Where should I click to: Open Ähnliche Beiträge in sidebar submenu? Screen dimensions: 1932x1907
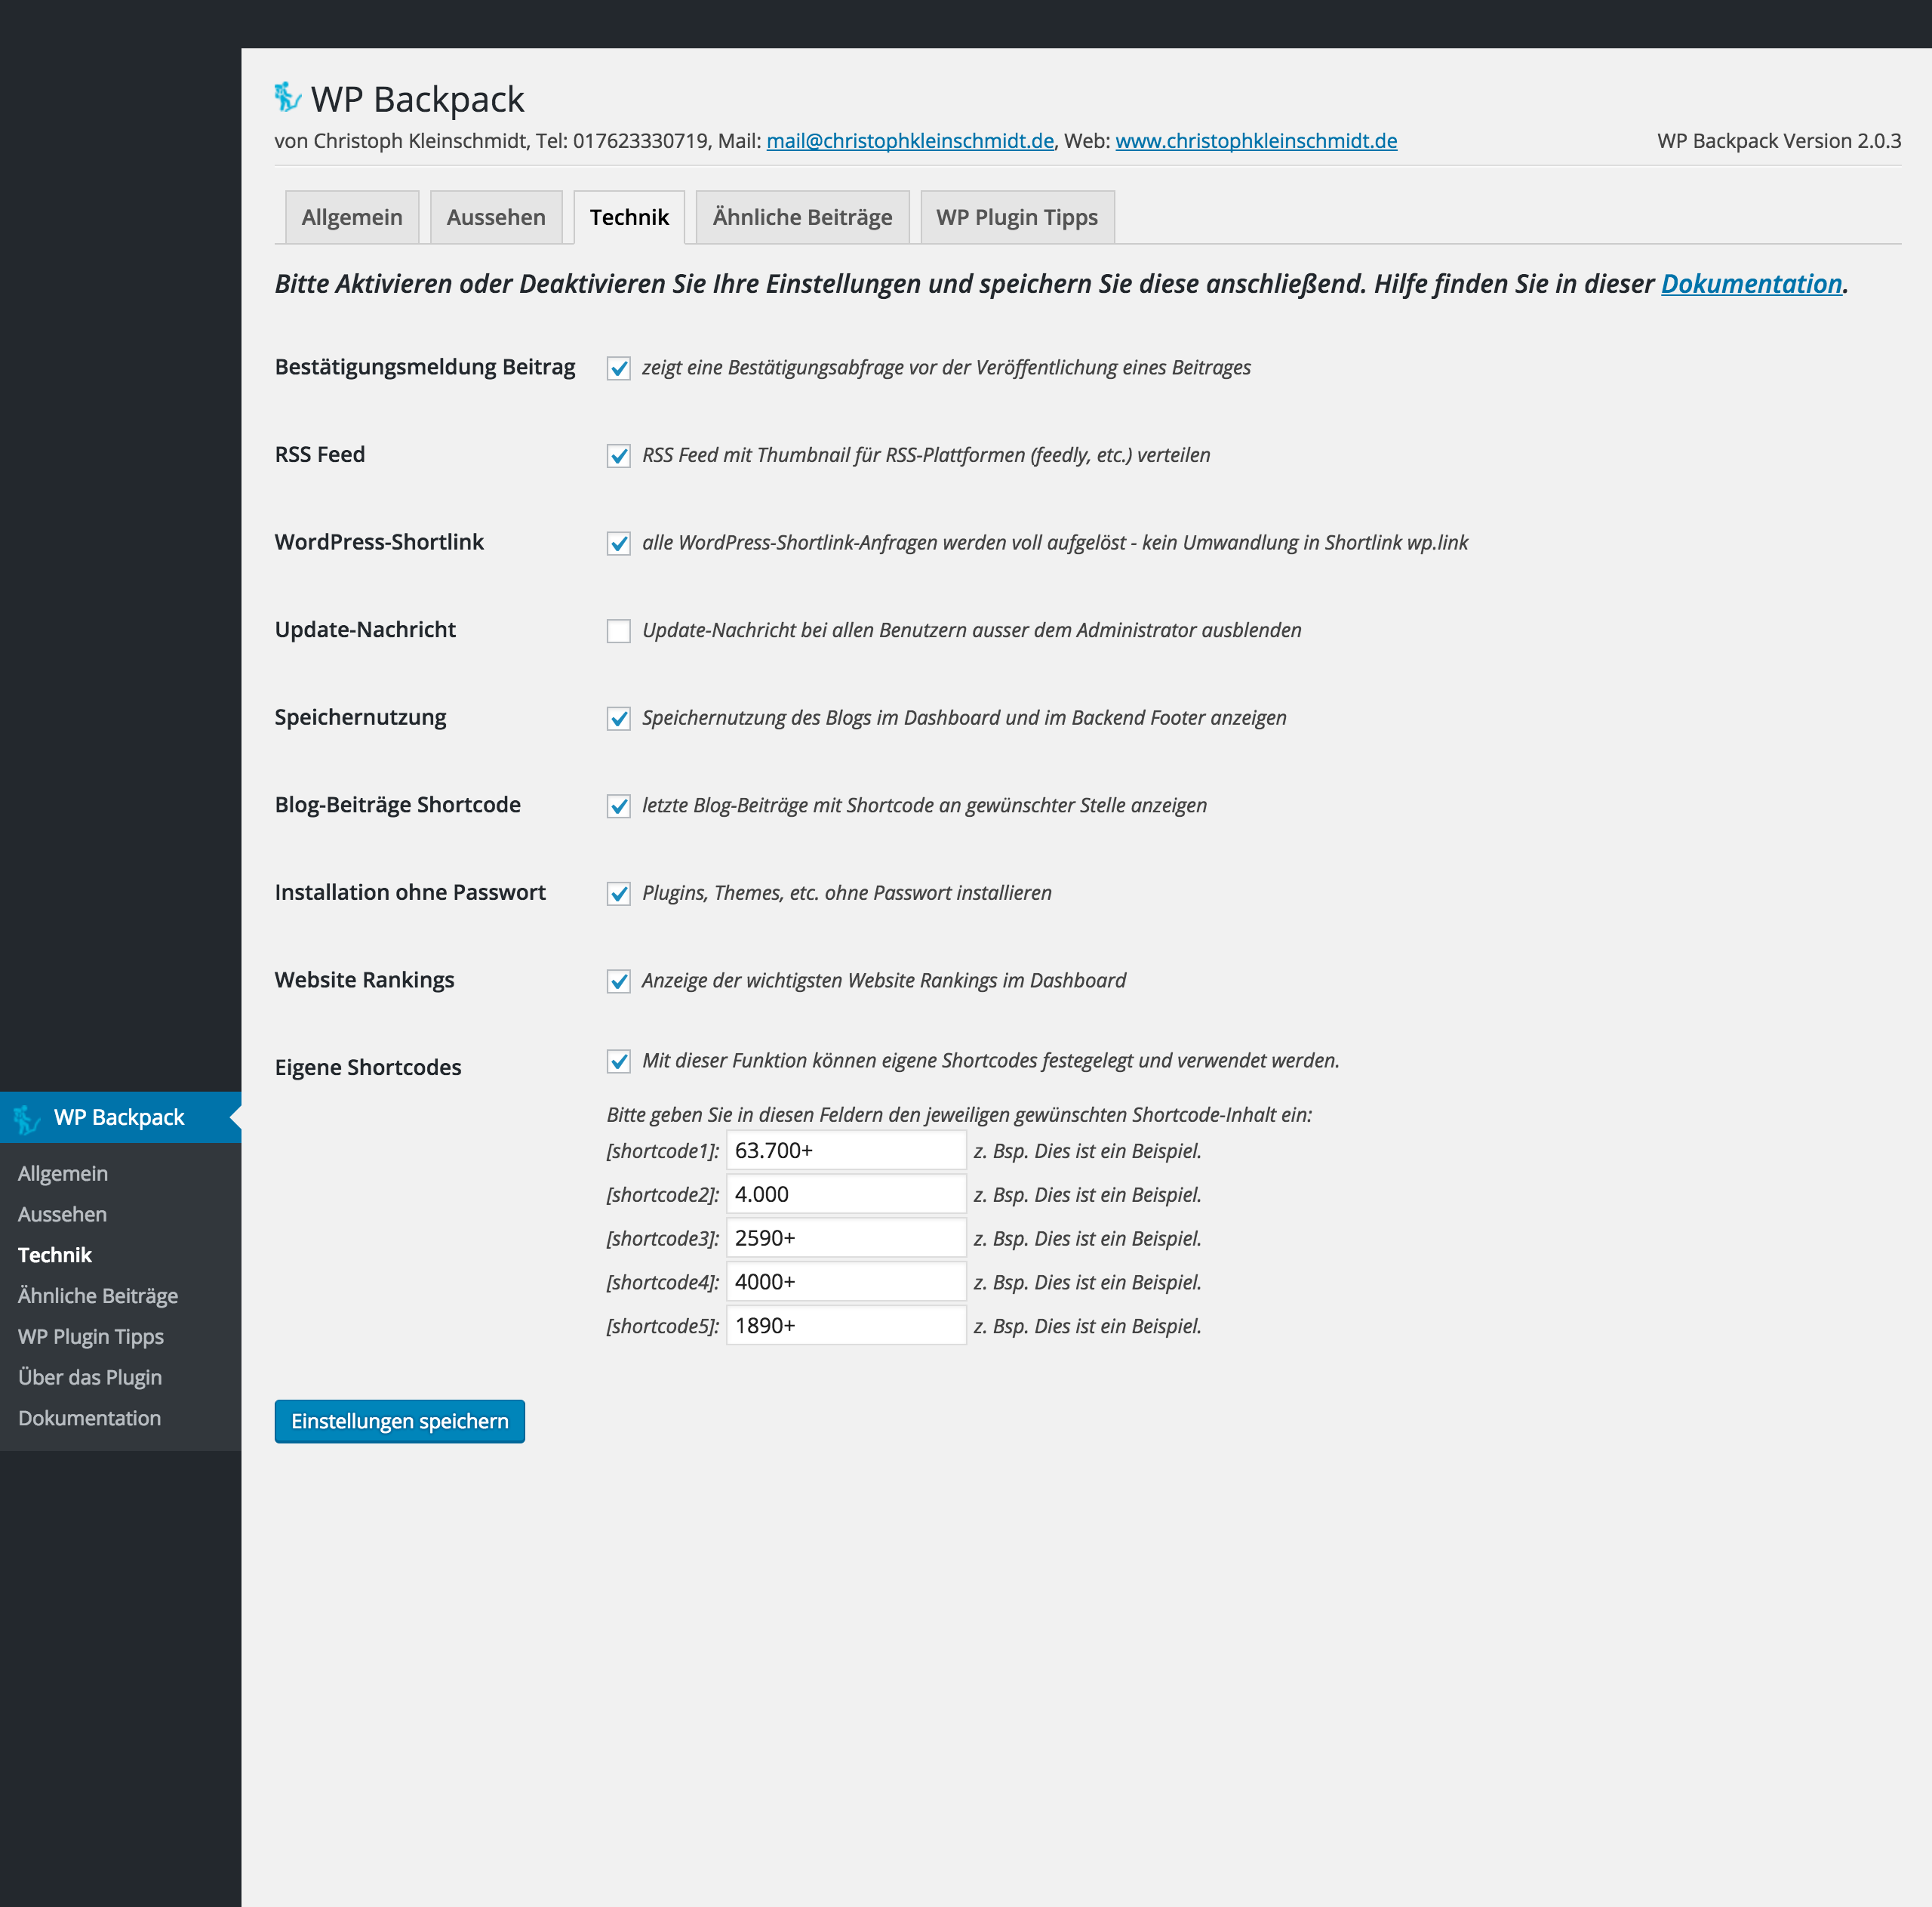click(98, 1295)
